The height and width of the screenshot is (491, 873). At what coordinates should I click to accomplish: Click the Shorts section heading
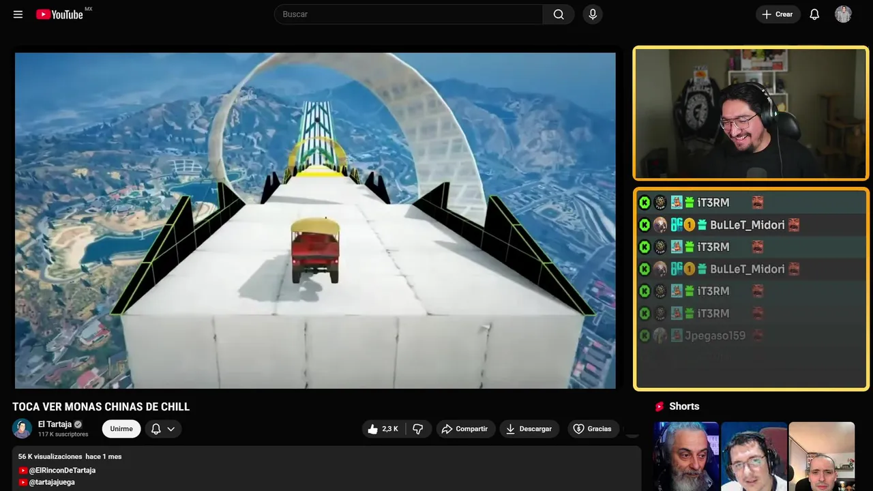(x=684, y=406)
